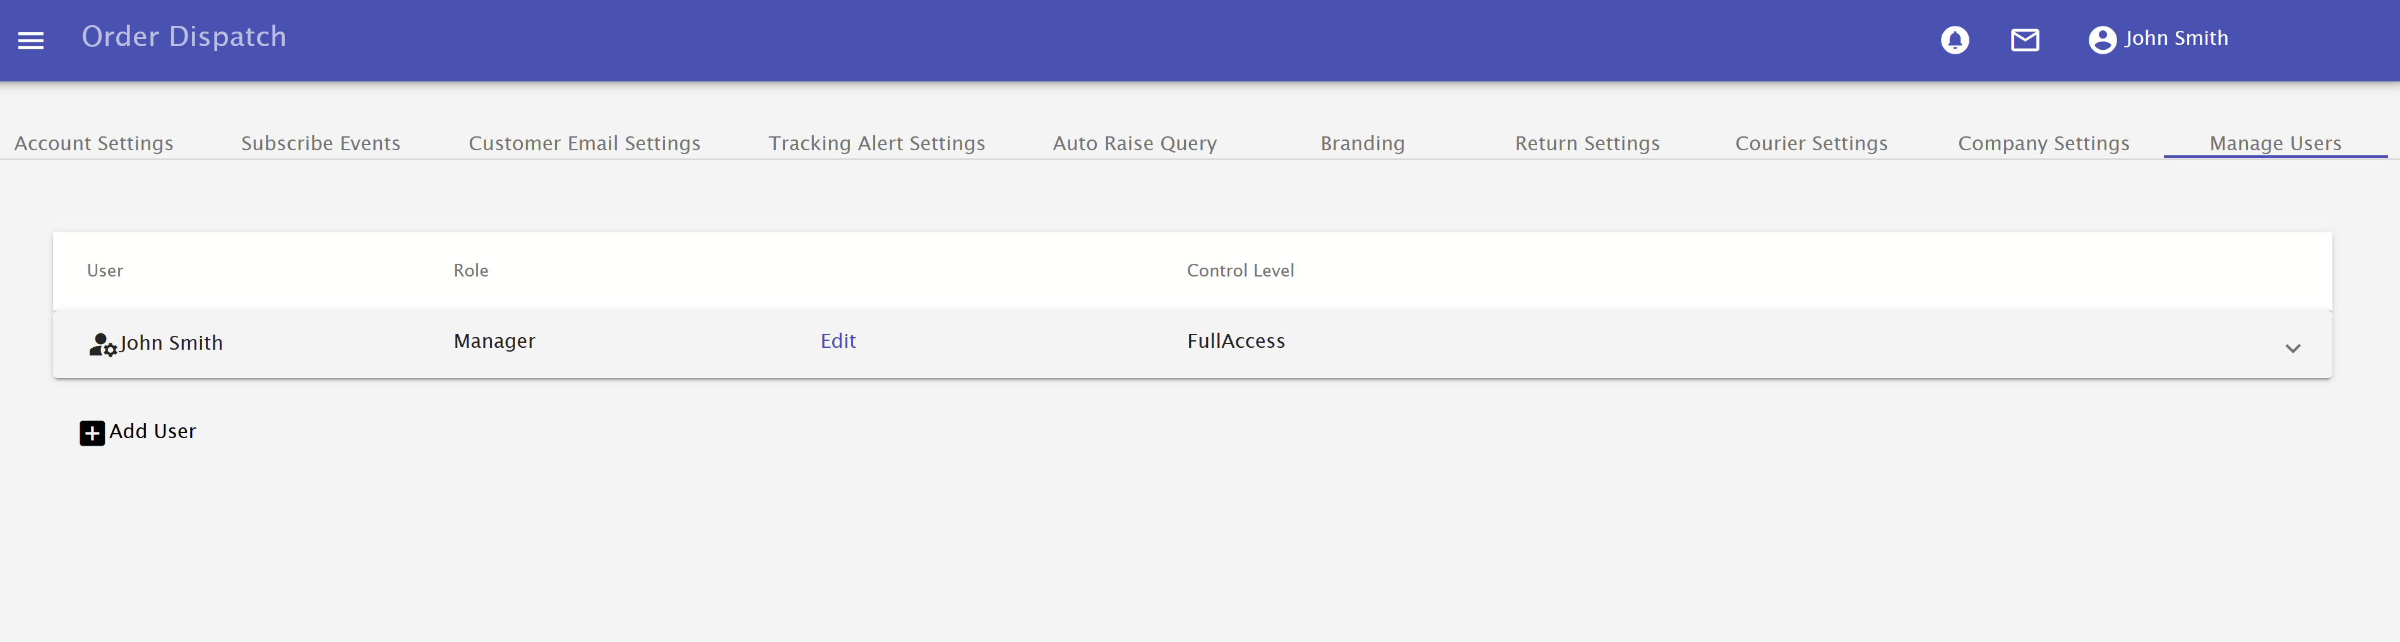Go to the Auto Raise Query tab
The image size is (2400, 642).
(1135, 143)
